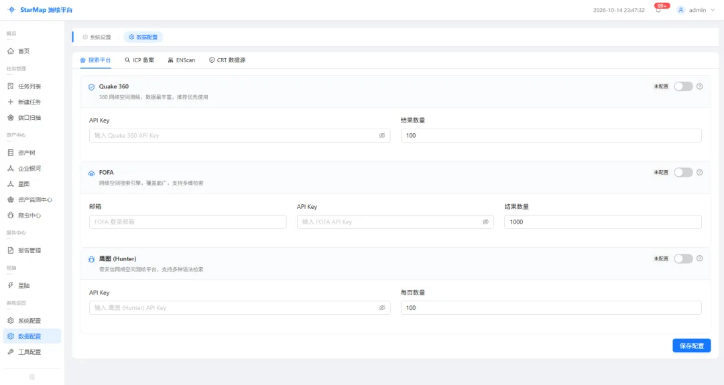This screenshot has height=385, width=724.
Task: Select the ICP 备案 tab
Action: pyautogui.click(x=139, y=60)
